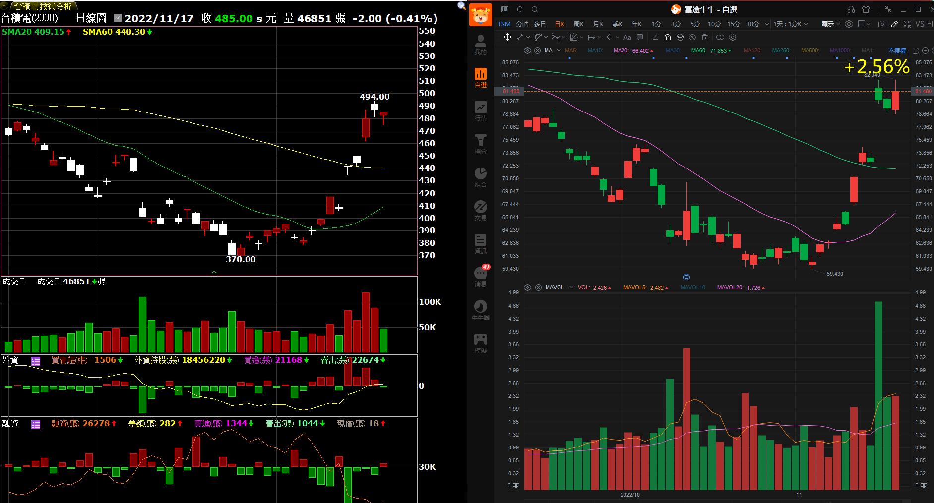The width and height of the screenshot is (934, 503).
Task: Select the 台積電 技術分析 tab
Action: click(x=42, y=6)
